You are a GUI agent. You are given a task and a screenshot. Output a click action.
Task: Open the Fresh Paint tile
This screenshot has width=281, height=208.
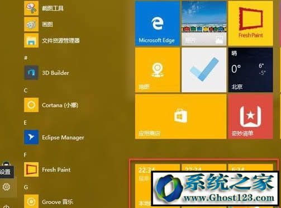coord(250,23)
